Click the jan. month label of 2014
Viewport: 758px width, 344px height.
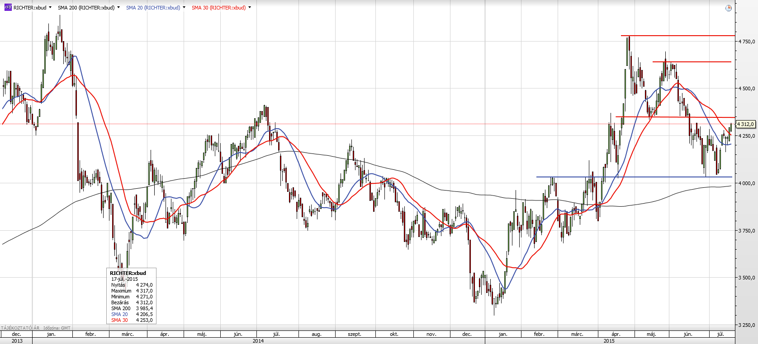tap(51, 334)
